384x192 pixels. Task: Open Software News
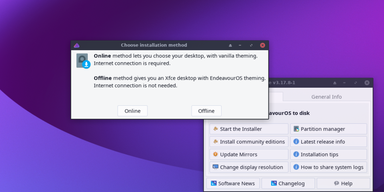click(233, 183)
